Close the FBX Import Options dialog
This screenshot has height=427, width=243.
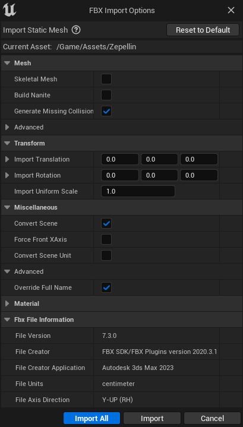231,10
